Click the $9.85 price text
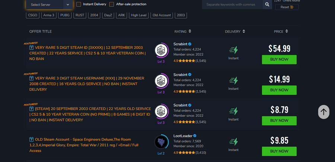This screenshot has height=162, width=335. click(279, 140)
